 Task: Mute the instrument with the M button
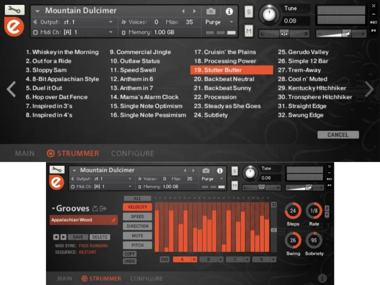[248, 31]
